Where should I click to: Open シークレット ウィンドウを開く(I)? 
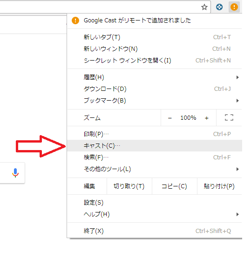tap(155, 61)
